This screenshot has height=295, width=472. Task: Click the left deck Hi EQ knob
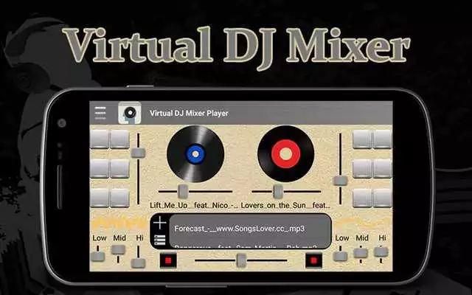138,263
